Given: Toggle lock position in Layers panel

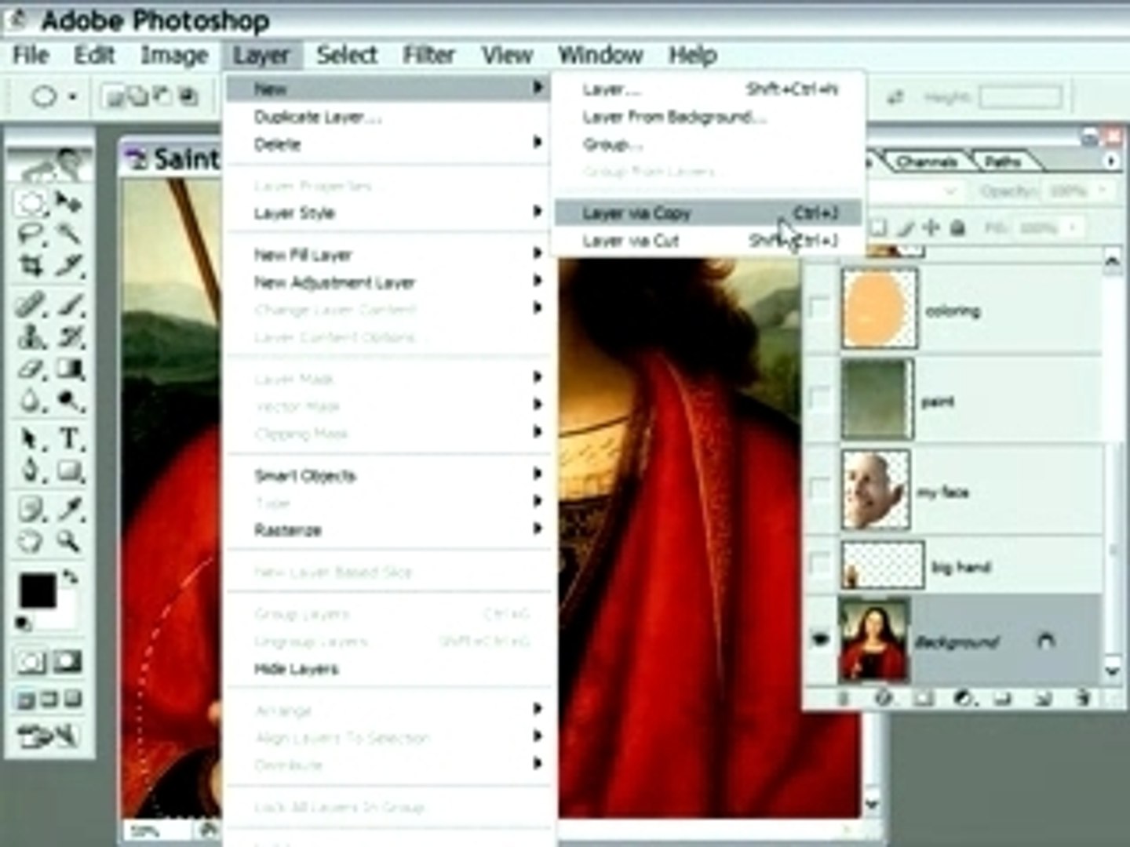Looking at the screenshot, I should (x=931, y=227).
